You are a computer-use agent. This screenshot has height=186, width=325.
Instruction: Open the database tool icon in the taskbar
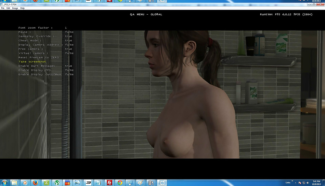click(x=151, y=183)
